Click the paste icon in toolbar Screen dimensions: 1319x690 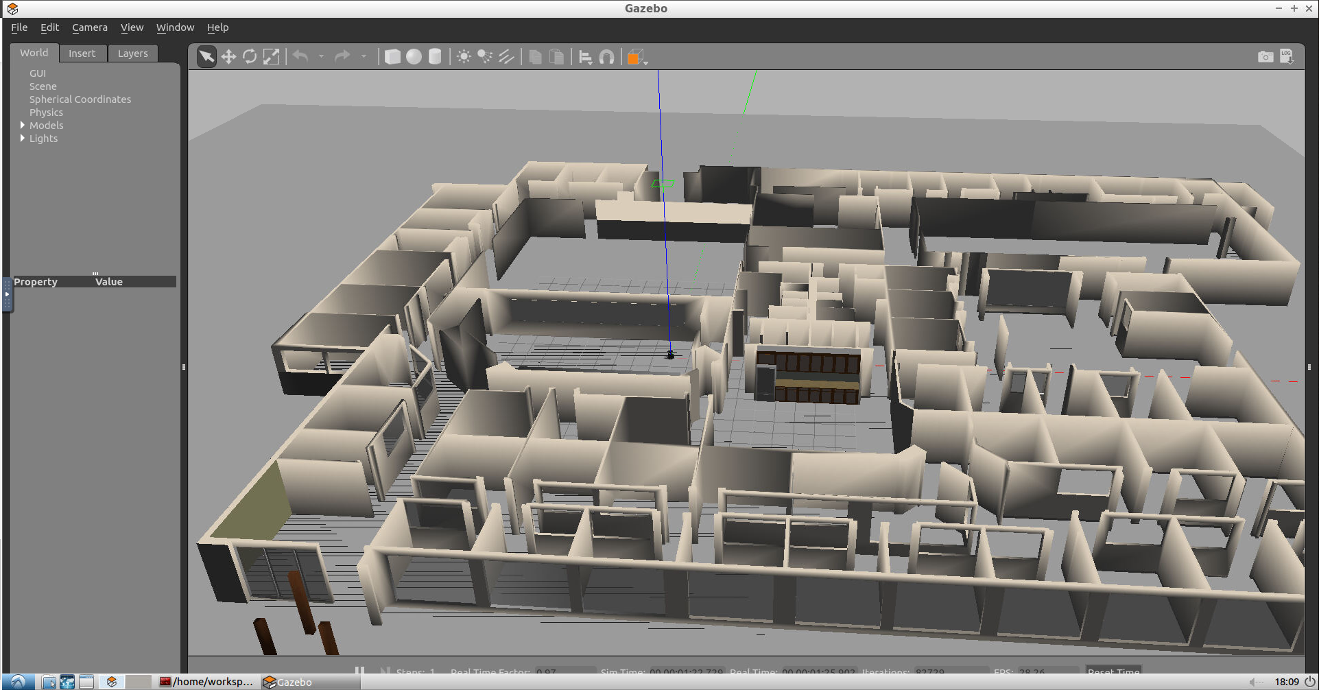(557, 57)
